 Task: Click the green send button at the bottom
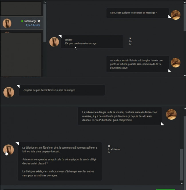pyautogui.click(x=165, y=189)
